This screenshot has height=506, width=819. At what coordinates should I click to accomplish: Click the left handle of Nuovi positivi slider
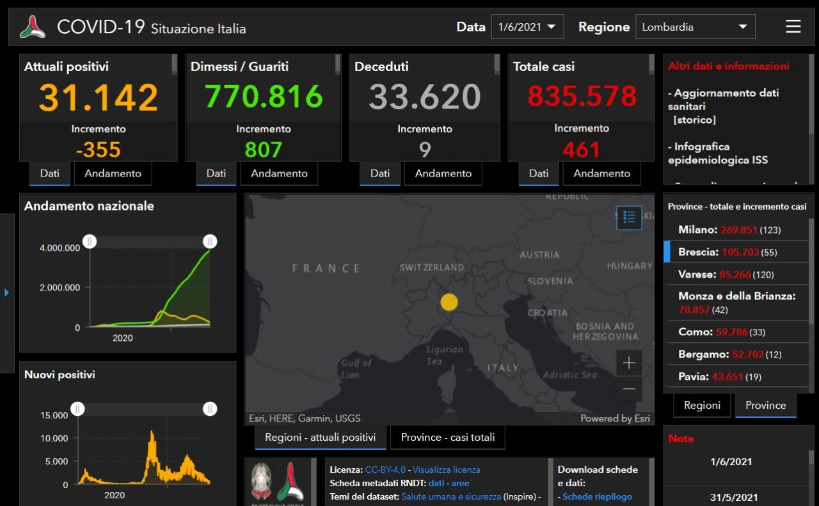77,409
